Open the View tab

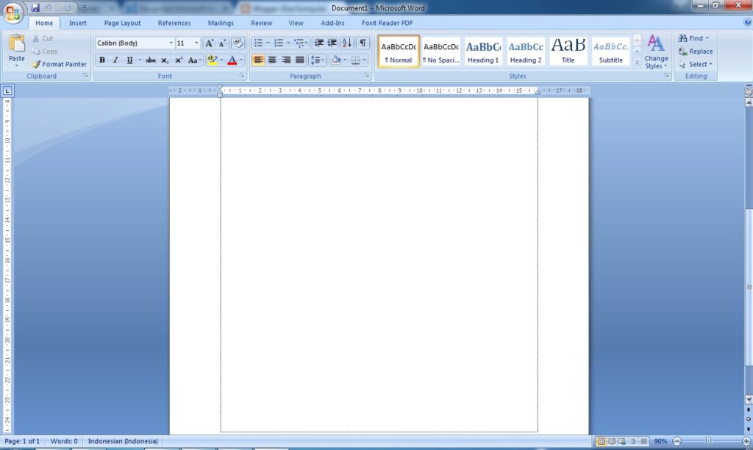pos(296,23)
